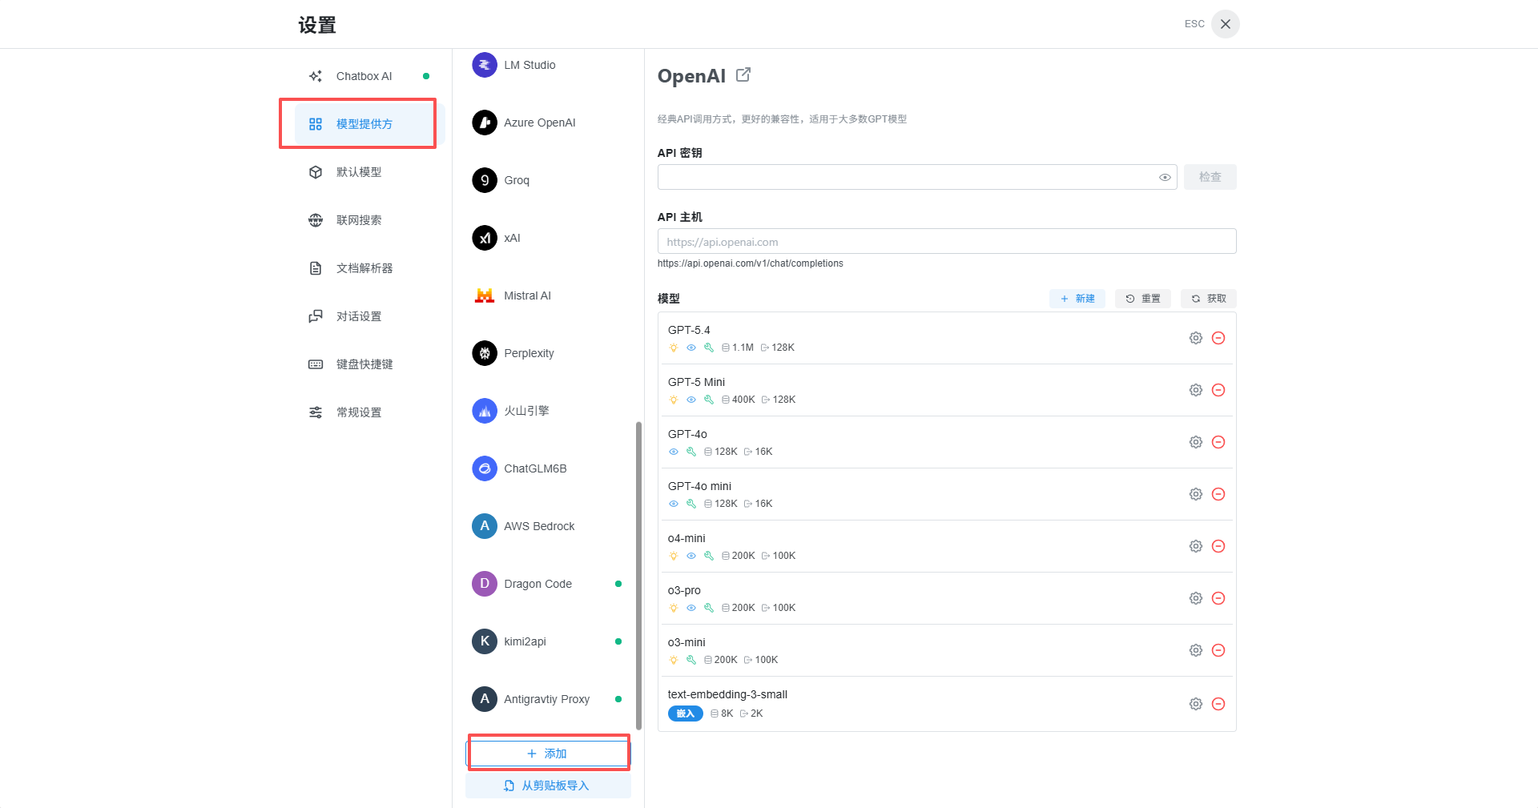Screen dimensions: 1538x808
Task: Switch to 默认模型 section
Action: 369,172
